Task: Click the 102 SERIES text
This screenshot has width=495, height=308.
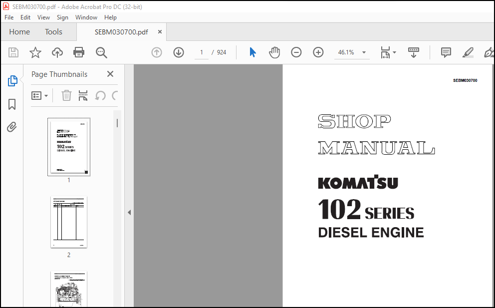Action: [x=366, y=210]
